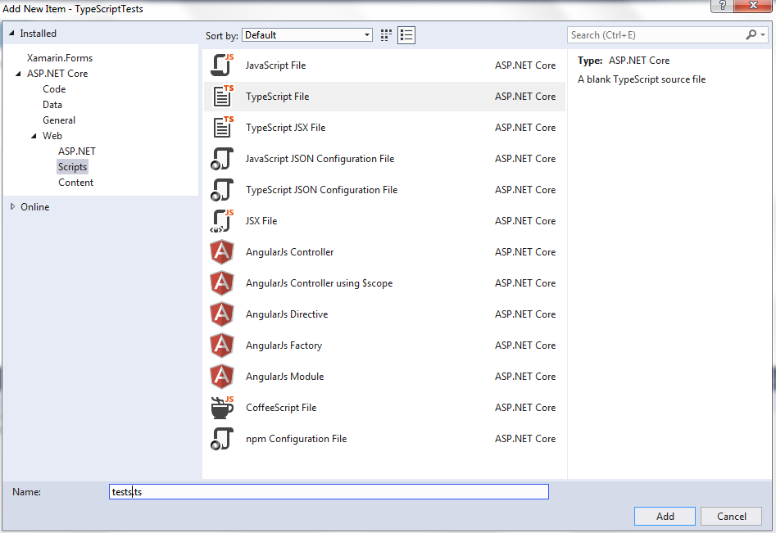The width and height of the screenshot is (776, 533).
Task: Click the TypeScript JSON Configuration File icon
Action: coord(222,190)
